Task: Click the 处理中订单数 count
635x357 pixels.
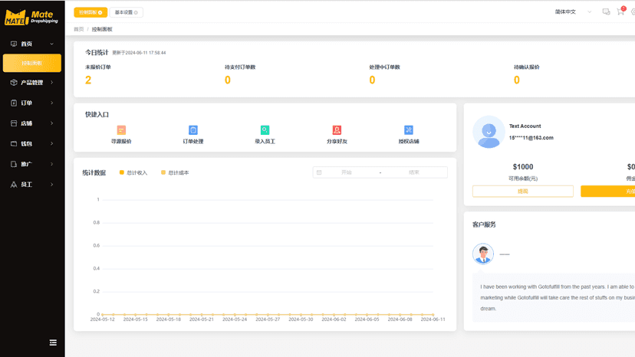Action: pyautogui.click(x=372, y=80)
